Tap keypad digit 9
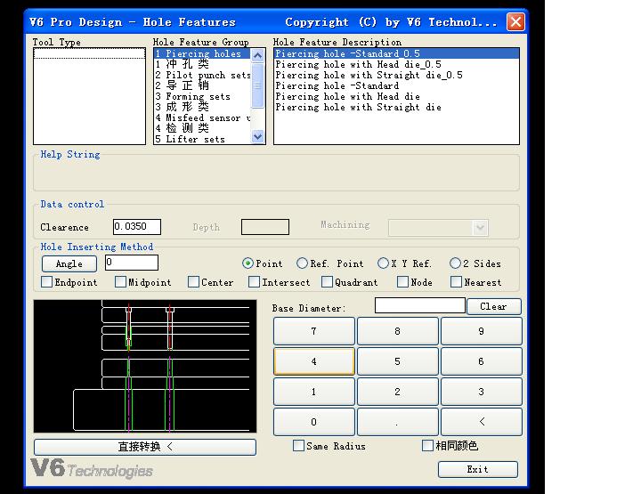The width and height of the screenshot is (641, 494). (481, 331)
